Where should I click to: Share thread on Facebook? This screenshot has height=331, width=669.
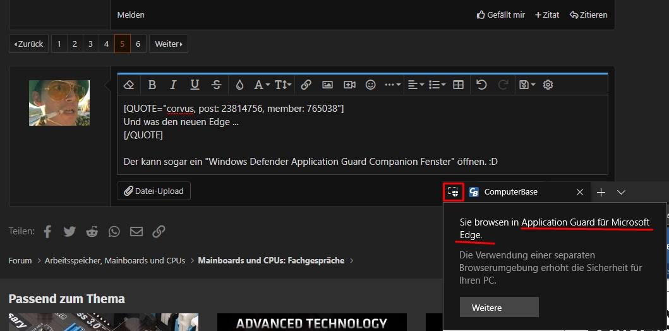(47, 232)
